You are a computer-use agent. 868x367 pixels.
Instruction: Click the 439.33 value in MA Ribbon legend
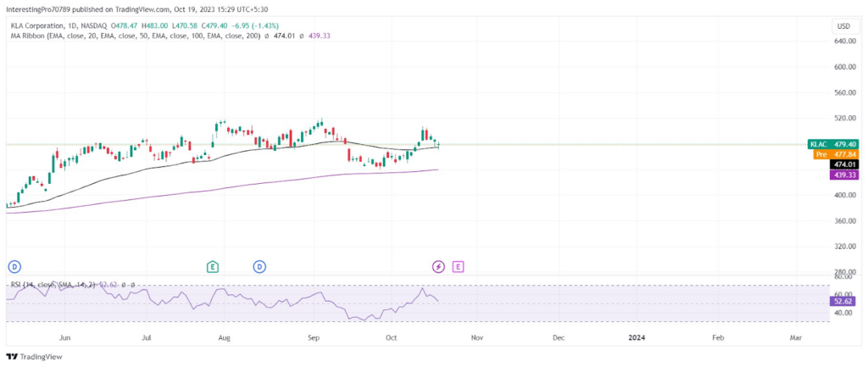tap(320, 36)
